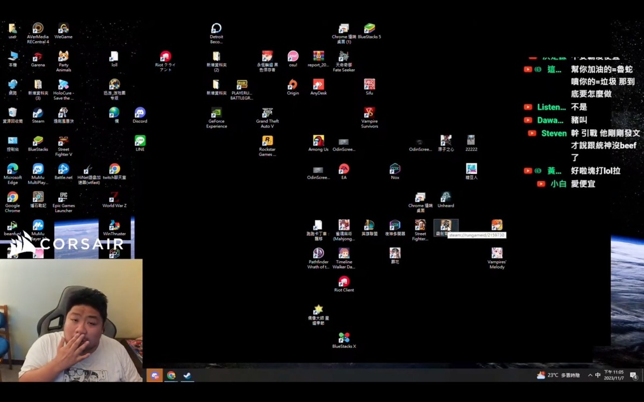The height and width of the screenshot is (402, 644).
Task: Select the Chrome 遠端桌面 (1) shortcut
Action: [344, 33]
